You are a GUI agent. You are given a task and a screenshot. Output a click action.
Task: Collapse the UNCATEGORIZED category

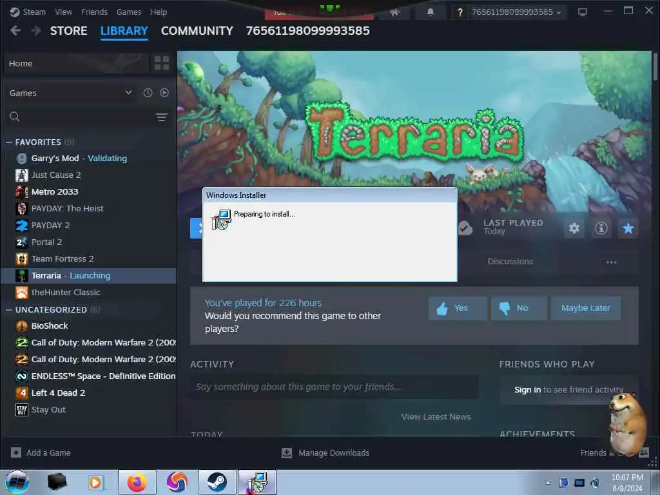click(x=52, y=309)
